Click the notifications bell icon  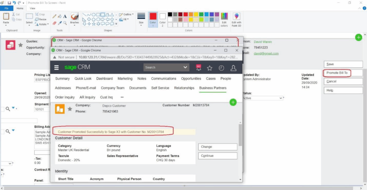pyautogui.click(x=199, y=68)
